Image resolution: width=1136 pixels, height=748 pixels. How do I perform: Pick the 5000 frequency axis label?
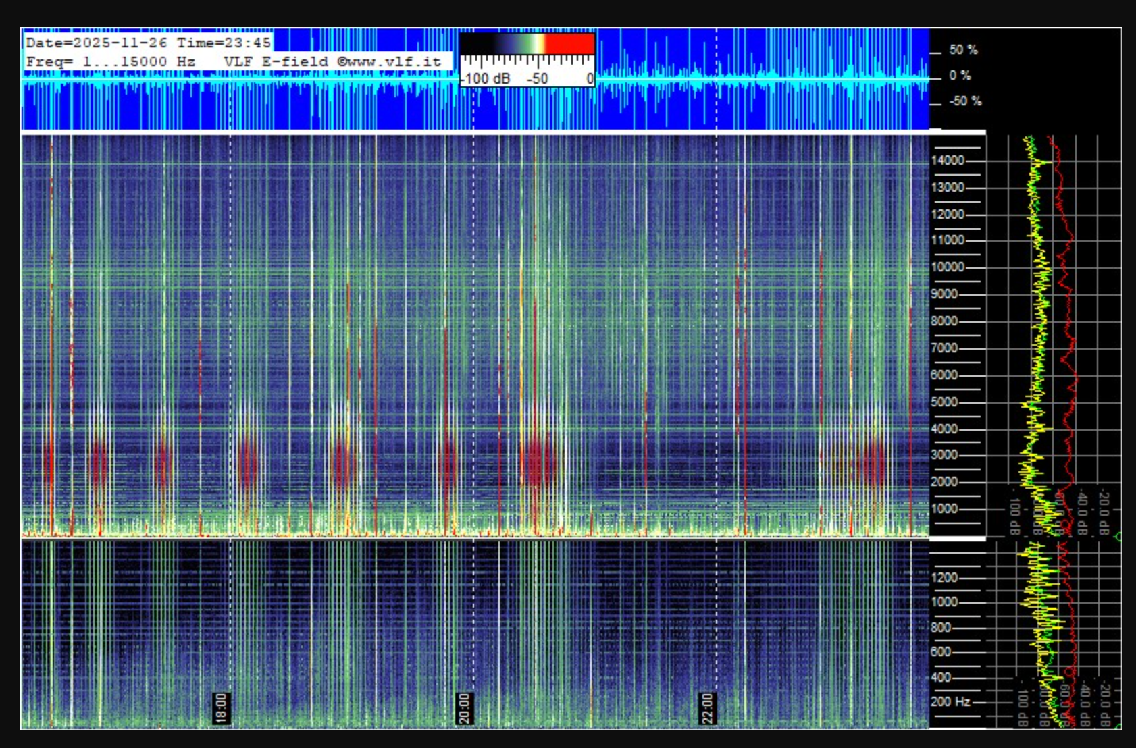(944, 402)
